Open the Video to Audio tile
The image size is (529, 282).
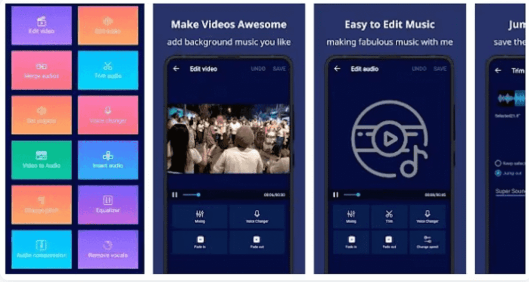[41, 160]
